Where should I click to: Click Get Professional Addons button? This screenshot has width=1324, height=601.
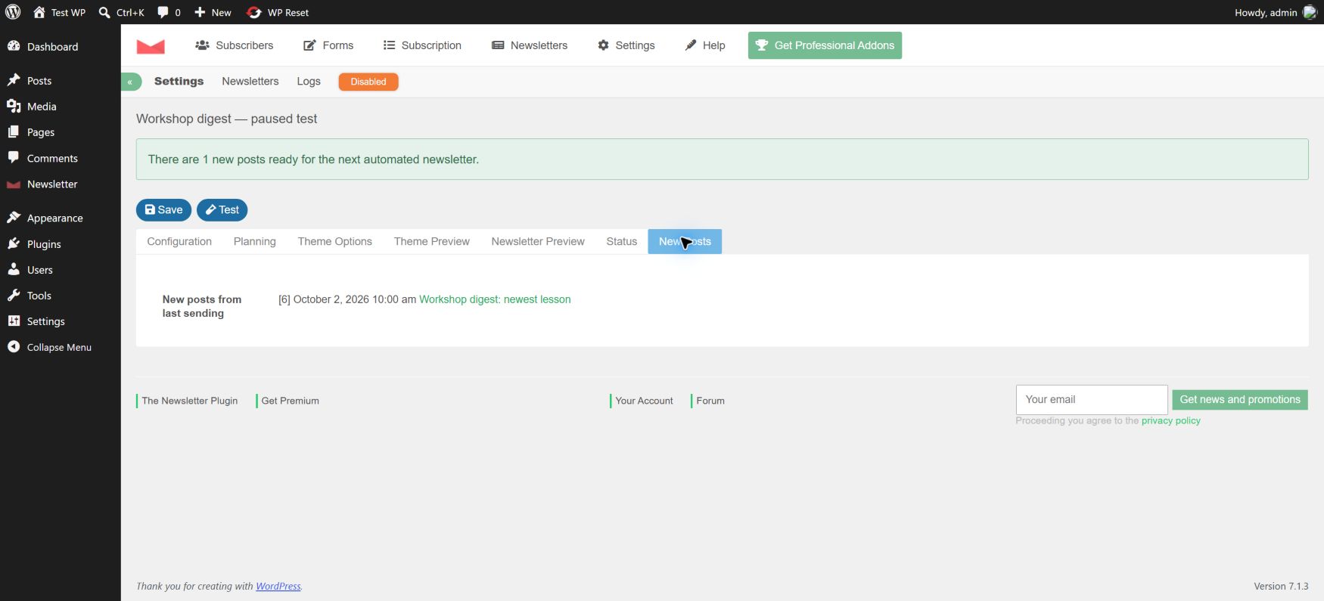pos(825,45)
